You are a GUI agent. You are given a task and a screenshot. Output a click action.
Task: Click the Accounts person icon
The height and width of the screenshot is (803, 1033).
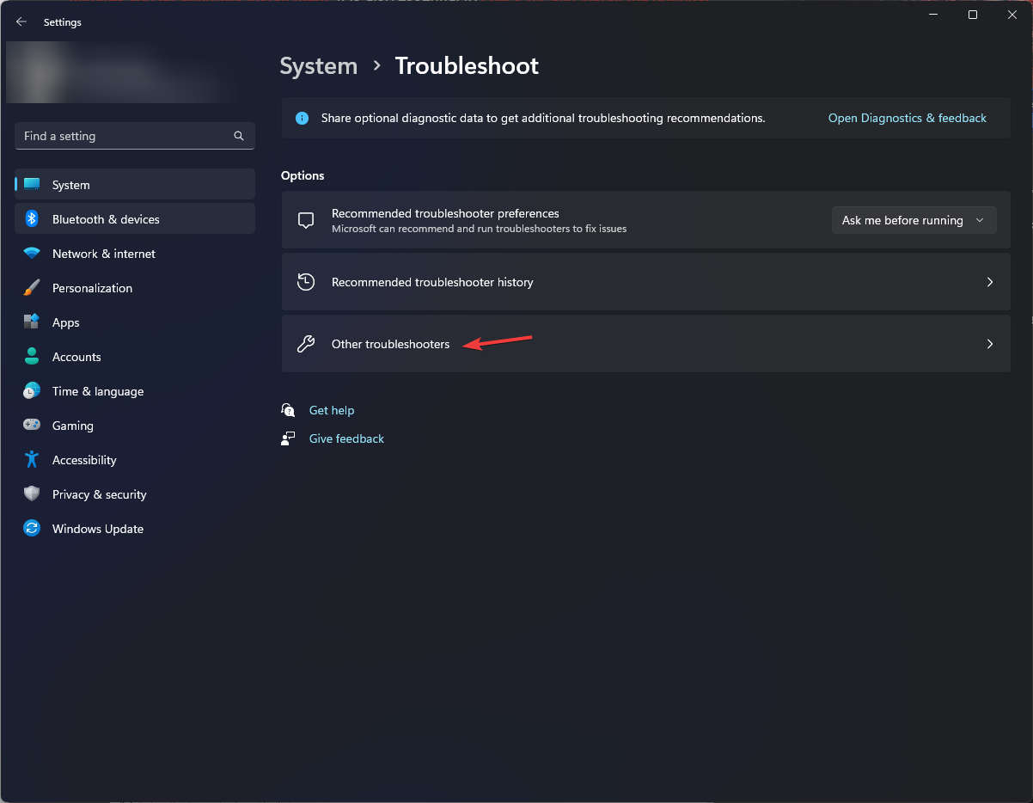pos(32,356)
